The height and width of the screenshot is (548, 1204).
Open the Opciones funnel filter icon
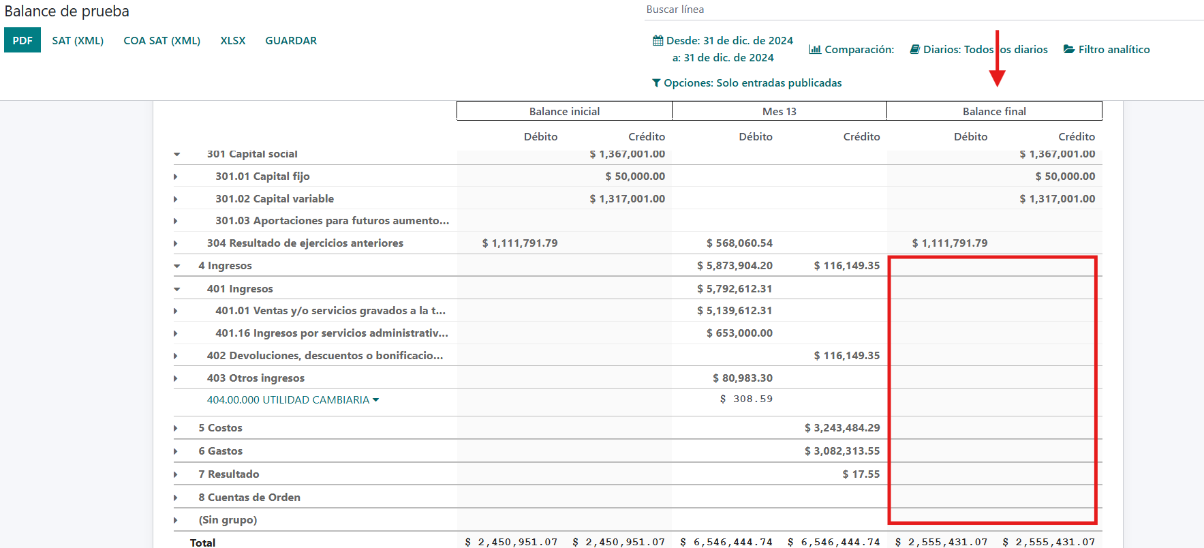[x=656, y=83]
